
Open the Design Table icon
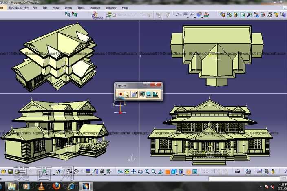tap(88, 171)
